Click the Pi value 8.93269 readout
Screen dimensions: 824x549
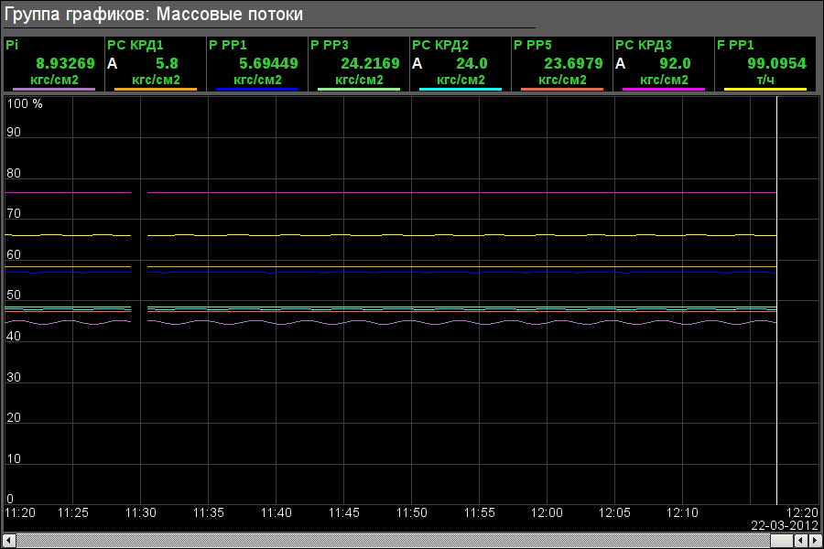click(x=65, y=64)
